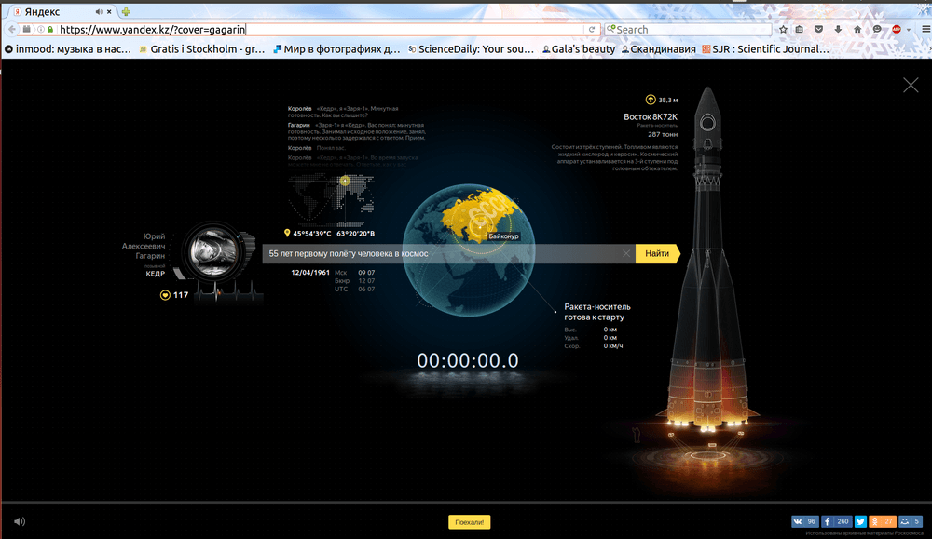Click the Поехали! launch button
This screenshot has width=932, height=539.
[469, 522]
